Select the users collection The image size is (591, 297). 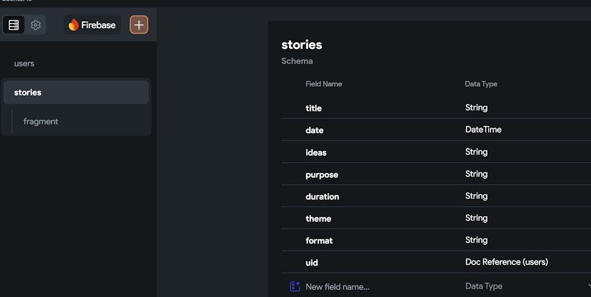pos(24,64)
